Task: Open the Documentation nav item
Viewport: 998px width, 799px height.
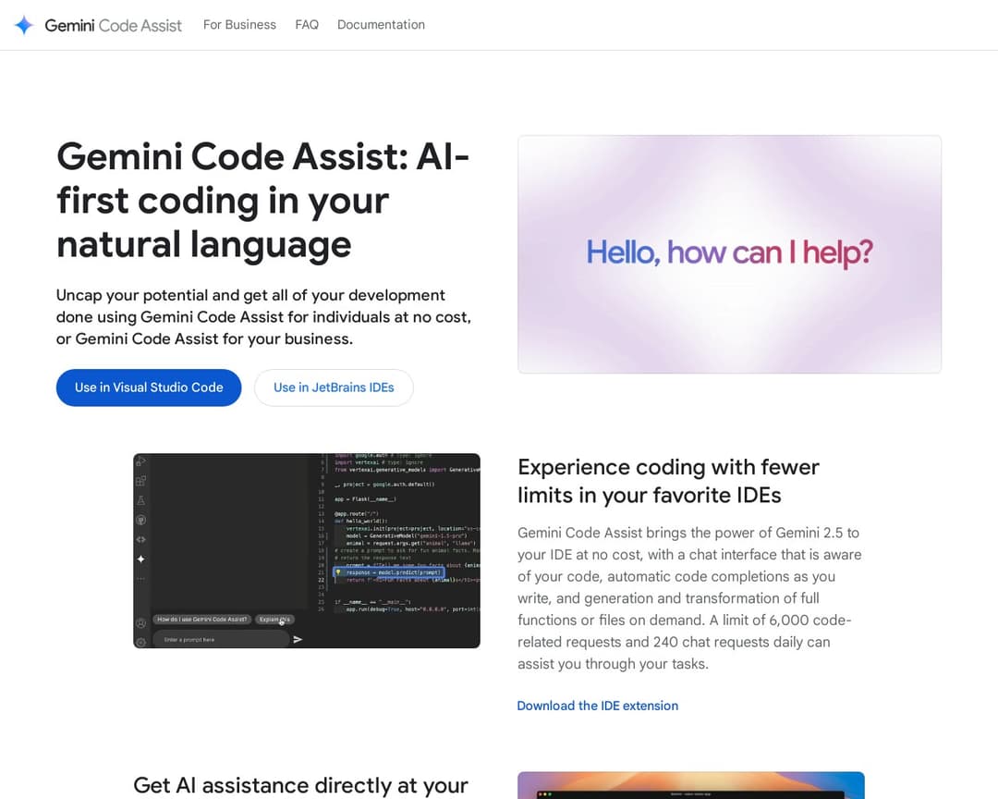Action: coord(381,25)
